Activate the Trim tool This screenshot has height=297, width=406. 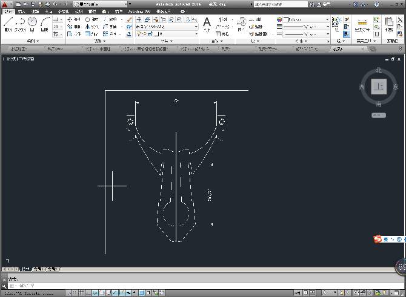[x=111, y=19]
